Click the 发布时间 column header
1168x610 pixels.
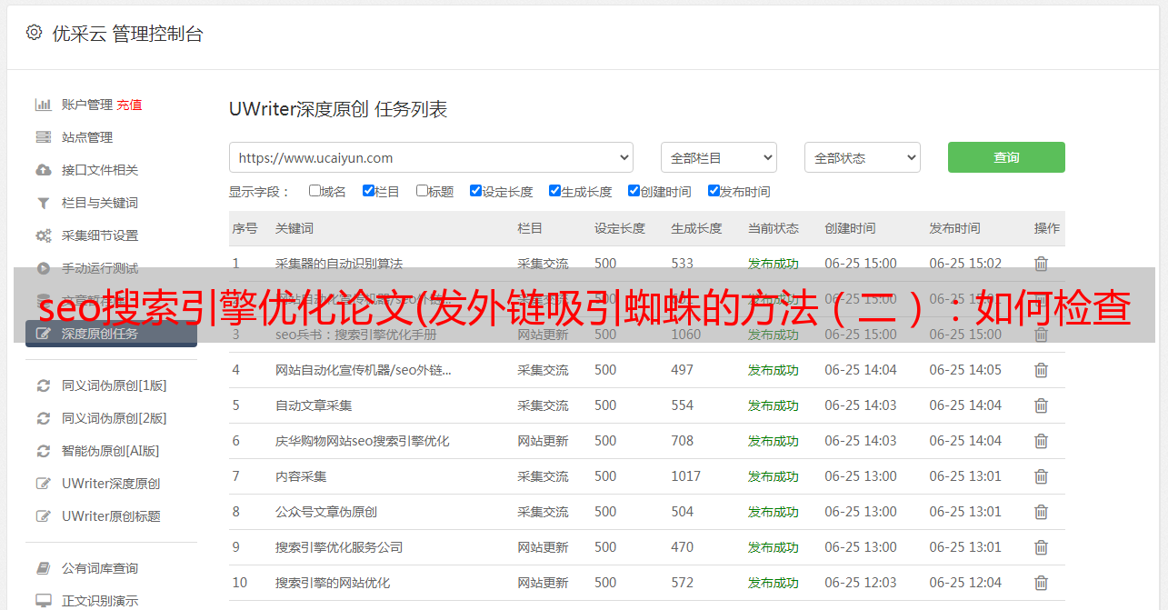click(x=955, y=228)
